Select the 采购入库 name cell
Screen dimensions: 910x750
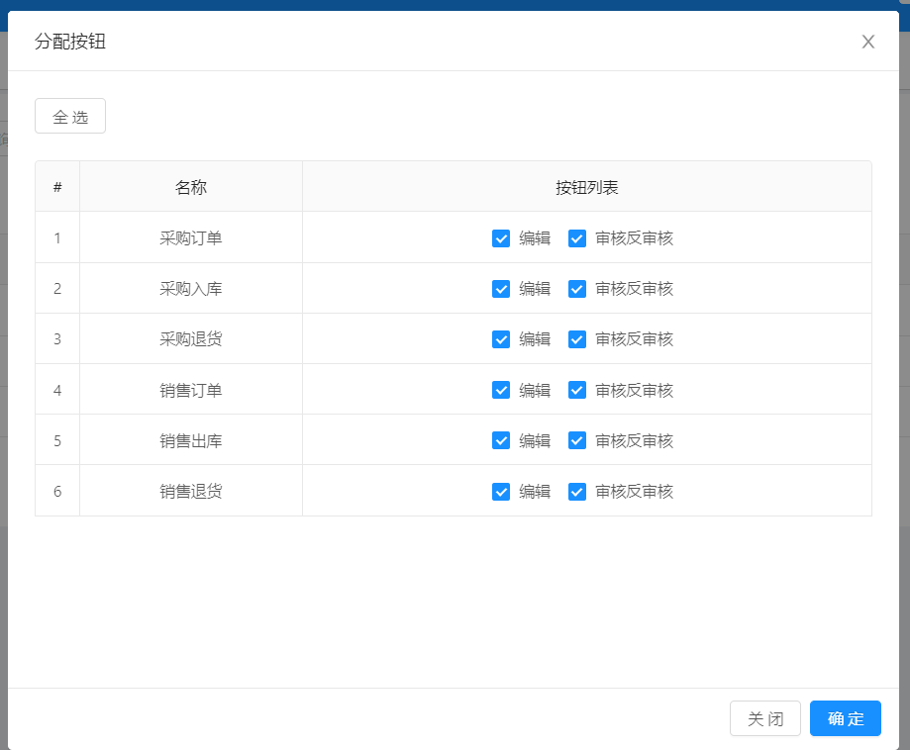click(x=191, y=288)
